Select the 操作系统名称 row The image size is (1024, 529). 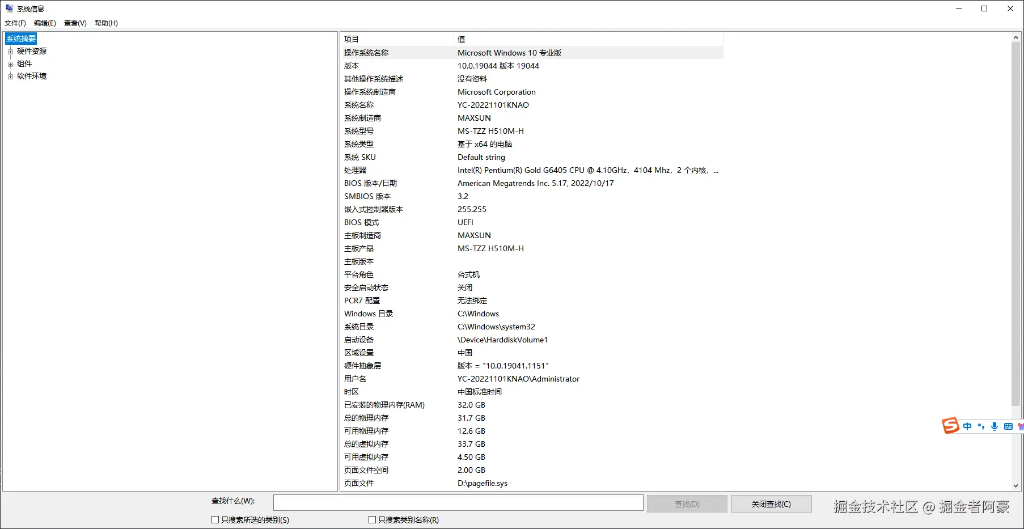click(x=532, y=53)
